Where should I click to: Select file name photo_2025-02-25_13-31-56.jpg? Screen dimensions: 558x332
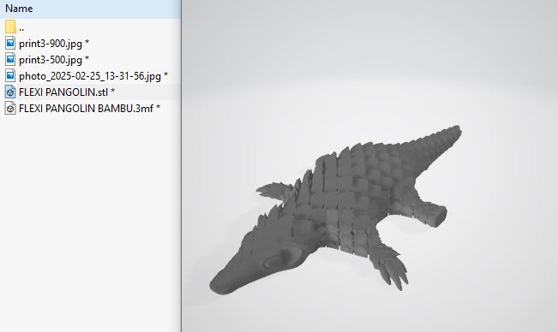(x=93, y=76)
